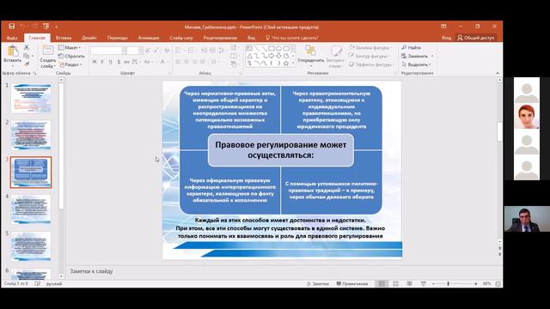Image resolution: width=550 pixels, height=309 pixels.
Task: Open the Layout (Макет) dropdown
Action: [70, 47]
